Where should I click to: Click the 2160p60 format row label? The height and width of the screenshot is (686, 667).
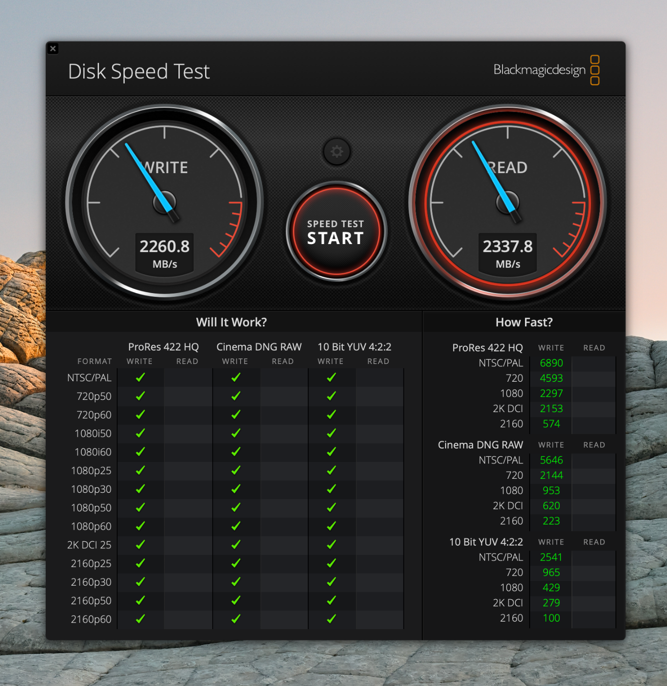[x=91, y=619]
